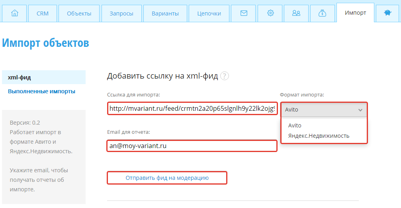Switch to the Цепочки tab
The image size is (401, 208).
tap(209, 13)
